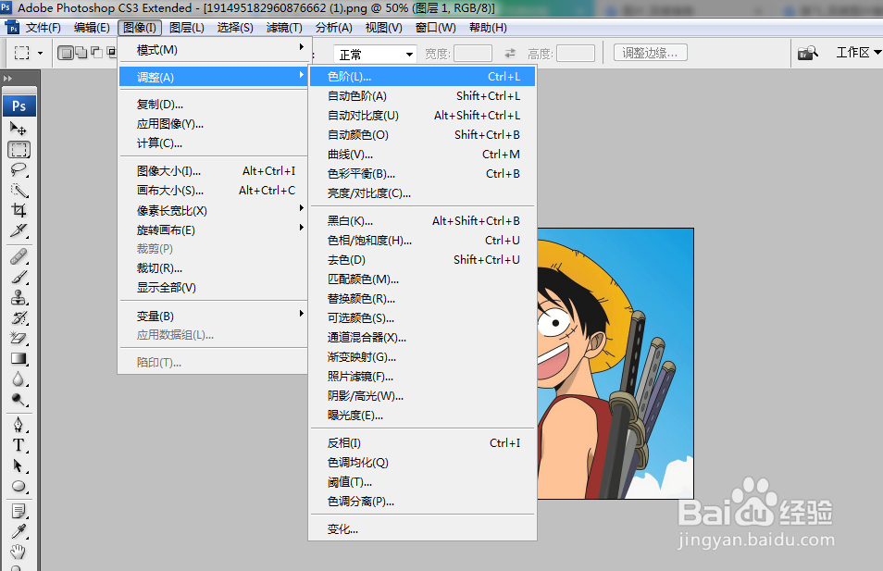Enable 'New selection' mode button
883x571 pixels.
(x=64, y=53)
